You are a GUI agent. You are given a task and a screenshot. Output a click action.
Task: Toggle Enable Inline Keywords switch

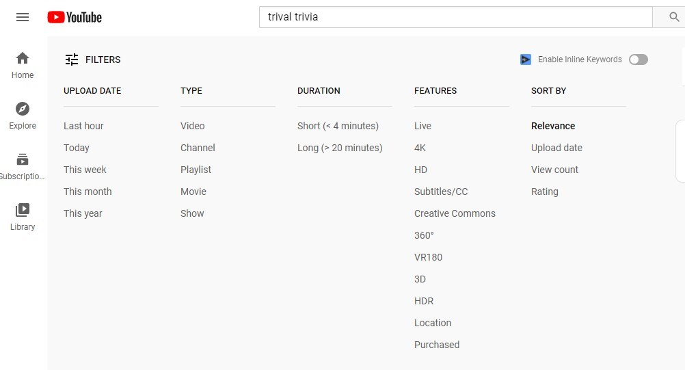click(638, 60)
